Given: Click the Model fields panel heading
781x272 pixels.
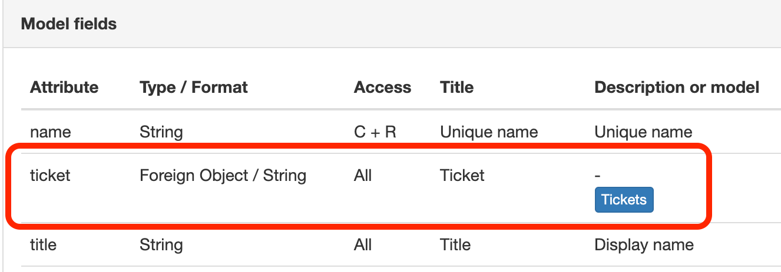Looking at the screenshot, I should [x=69, y=24].
